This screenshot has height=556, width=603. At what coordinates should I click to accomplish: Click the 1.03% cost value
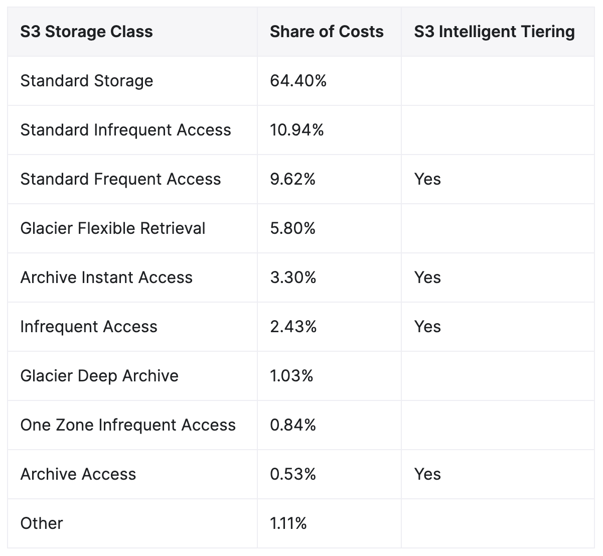coord(291,376)
